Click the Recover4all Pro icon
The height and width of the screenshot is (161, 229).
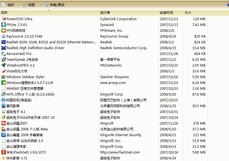[x=4, y=54]
